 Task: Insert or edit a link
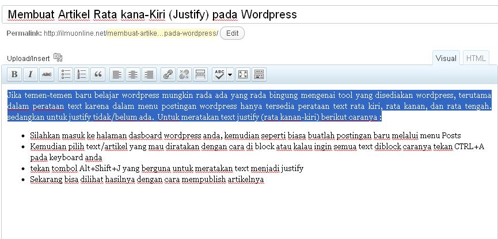(x=168, y=74)
